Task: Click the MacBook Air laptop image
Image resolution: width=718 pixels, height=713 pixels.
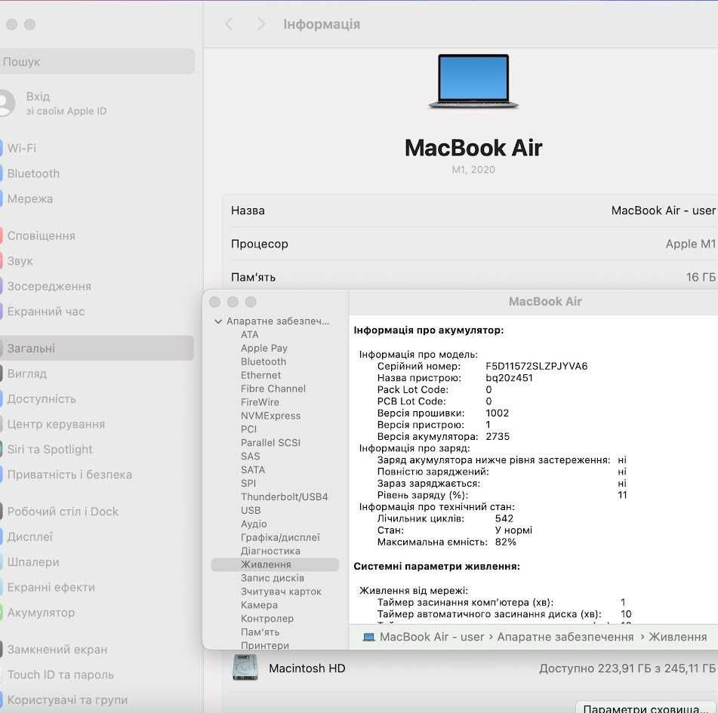Action: 473,81
